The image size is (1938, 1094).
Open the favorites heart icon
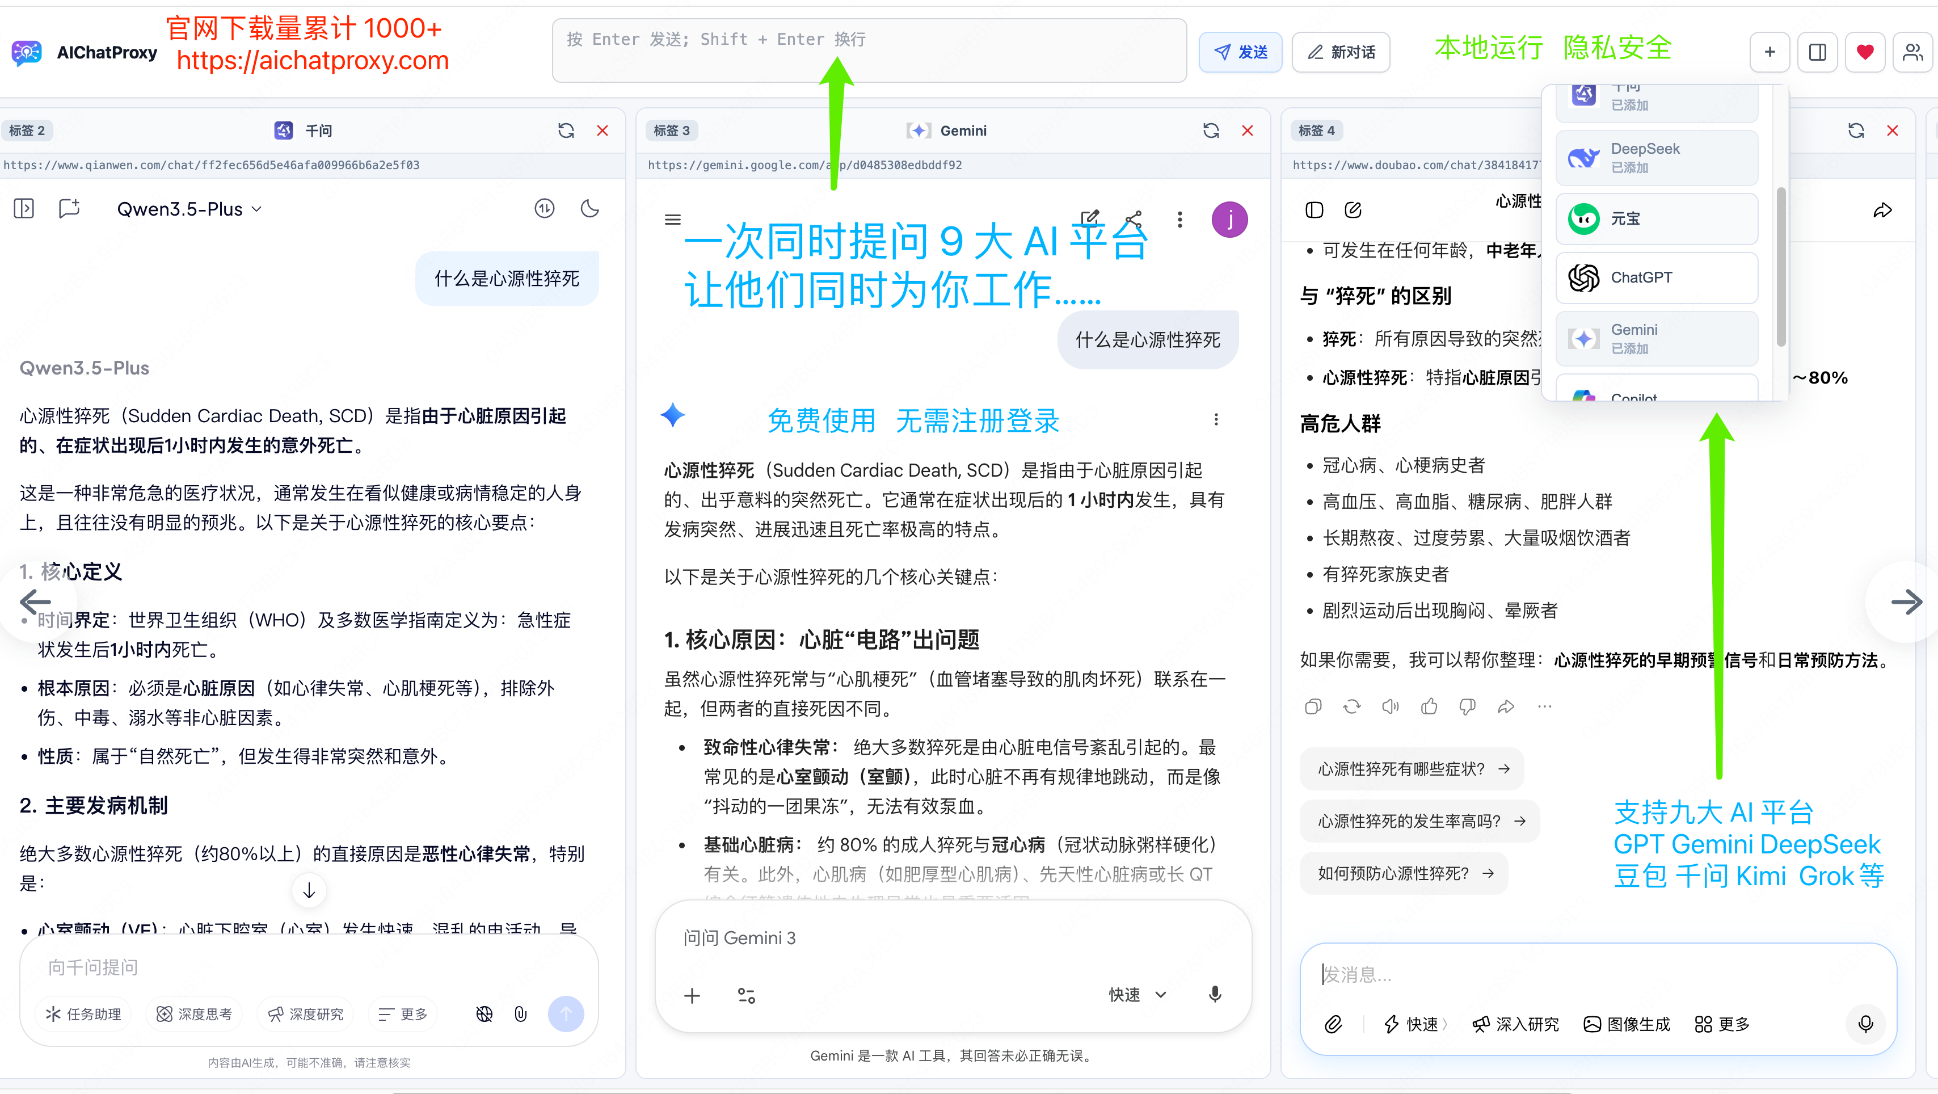tap(1865, 52)
